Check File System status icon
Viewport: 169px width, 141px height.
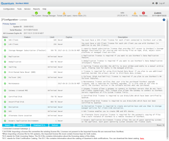click(36, 13)
